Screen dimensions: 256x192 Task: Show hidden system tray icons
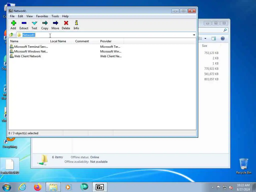[212, 187]
